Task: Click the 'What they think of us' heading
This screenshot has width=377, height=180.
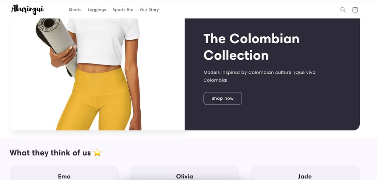Action: point(50,153)
